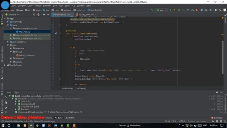This screenshot has width=227, height=128.
Task: Click CRLF line separator in status bar
Action: pos(175,121)
